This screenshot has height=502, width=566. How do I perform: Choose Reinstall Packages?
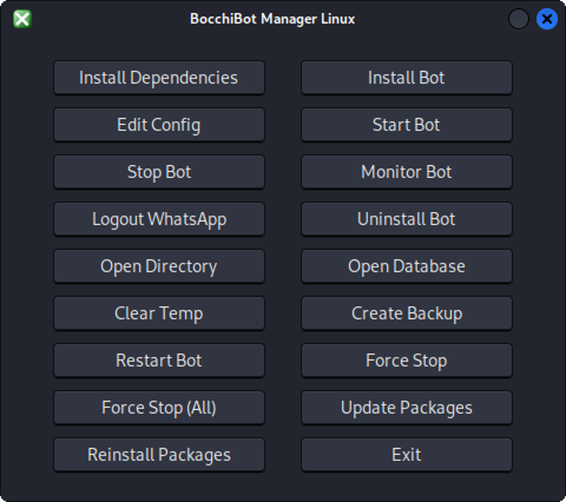158,455
